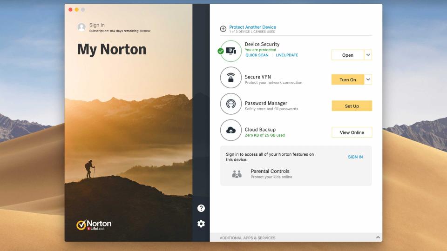Click the yellow window minimize button
This screenshot has width=447, height=251.
click(x=77, y=10)
